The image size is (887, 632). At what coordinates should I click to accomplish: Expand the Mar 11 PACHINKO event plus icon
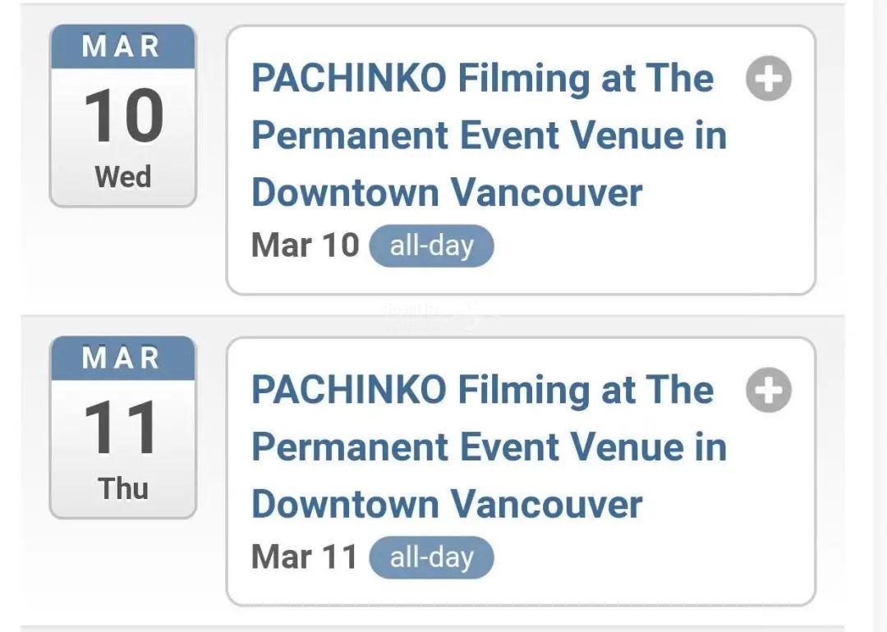[x=768, y=390]
